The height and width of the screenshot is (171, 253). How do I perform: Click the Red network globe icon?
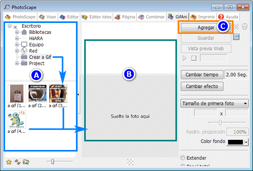[24, 51]
